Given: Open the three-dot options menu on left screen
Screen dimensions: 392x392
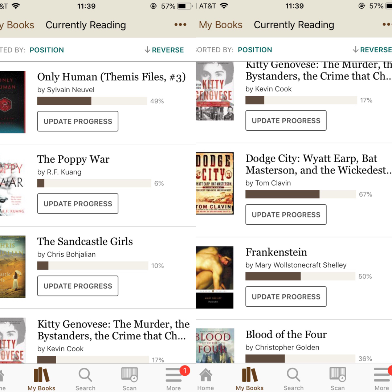Looking at the screenshot, I should point(180,25).
